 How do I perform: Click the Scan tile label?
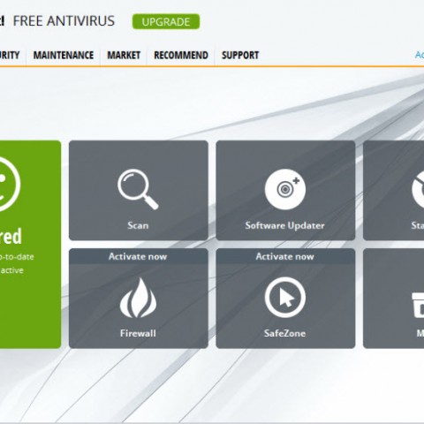138,225
